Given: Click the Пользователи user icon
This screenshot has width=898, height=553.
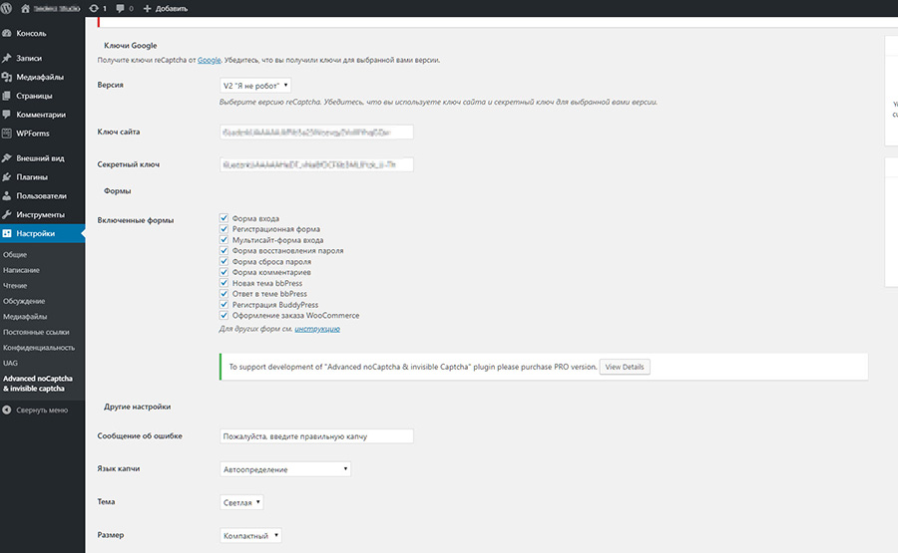Looking at the screenshot, I should click(x=7, y=195).
